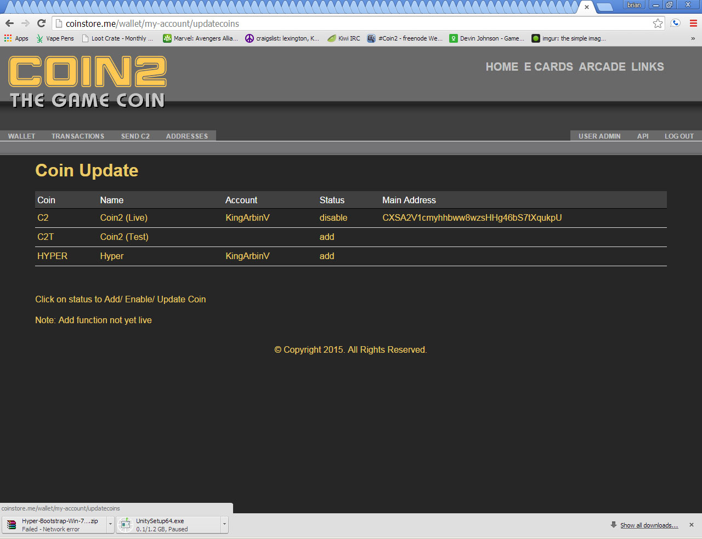Click the disable status for C2

click(x=333, y=217)
